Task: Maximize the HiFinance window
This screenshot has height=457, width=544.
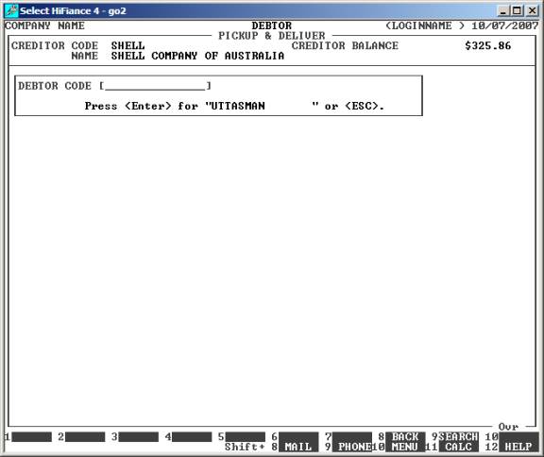Action: (x=517, y=10)
